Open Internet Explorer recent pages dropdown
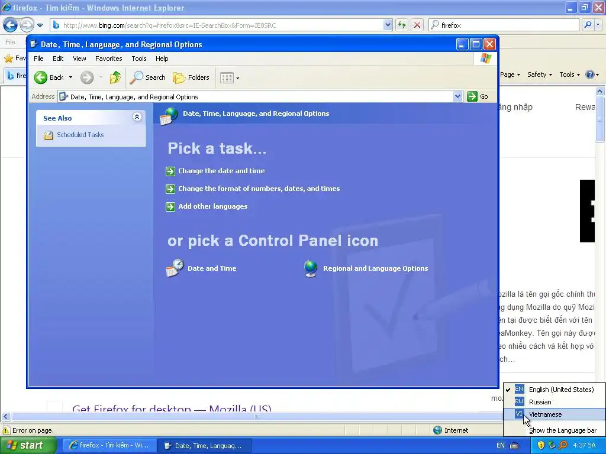606x454 pixels. pyautogui.click(x=40, y=25)
